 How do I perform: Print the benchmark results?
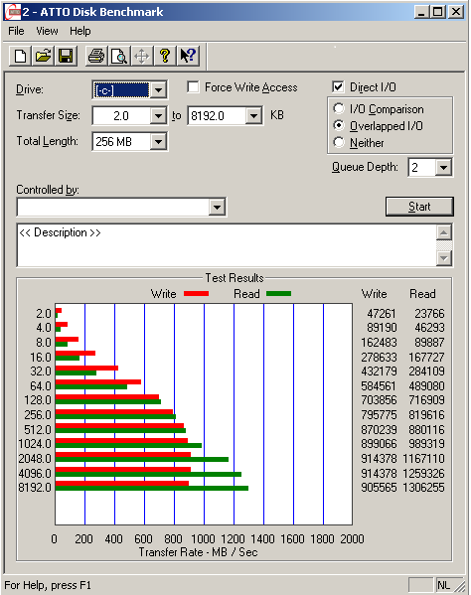pyautogui.click(x=96, y=57)
